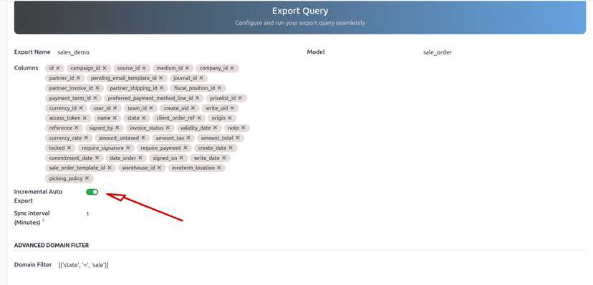Edit the Domain Filter expression
593x285 pixels.
84,265
